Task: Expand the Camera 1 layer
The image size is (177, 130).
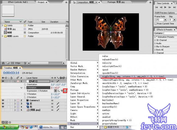Action: [15, 100]
